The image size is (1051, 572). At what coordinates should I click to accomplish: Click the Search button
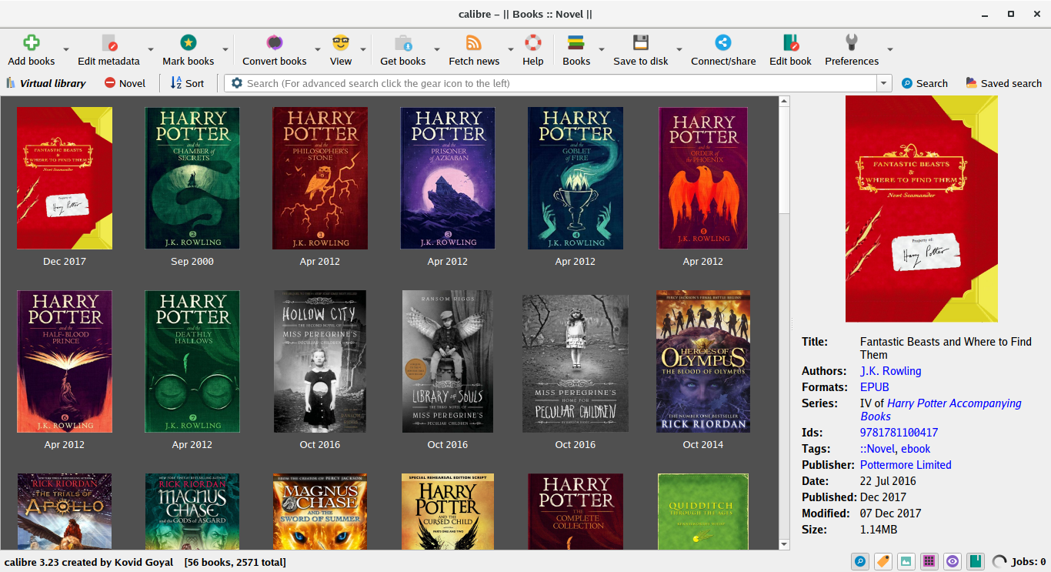924,83
